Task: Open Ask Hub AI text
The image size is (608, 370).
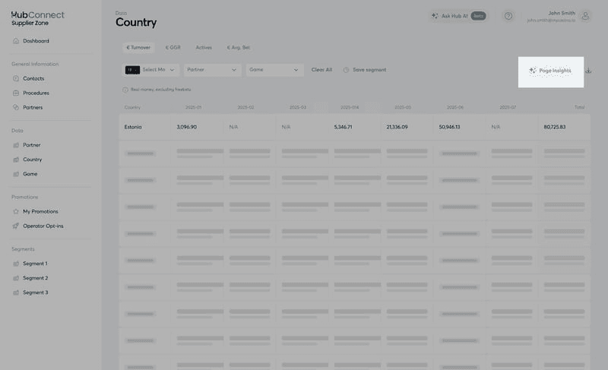Action: [x=454, y=16]
